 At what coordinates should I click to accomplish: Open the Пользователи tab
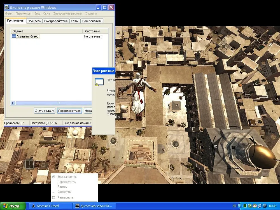coord(92,21)
